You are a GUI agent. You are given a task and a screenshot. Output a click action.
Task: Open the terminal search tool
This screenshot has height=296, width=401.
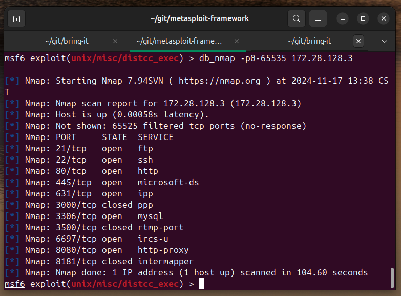(x=297, y=18)
